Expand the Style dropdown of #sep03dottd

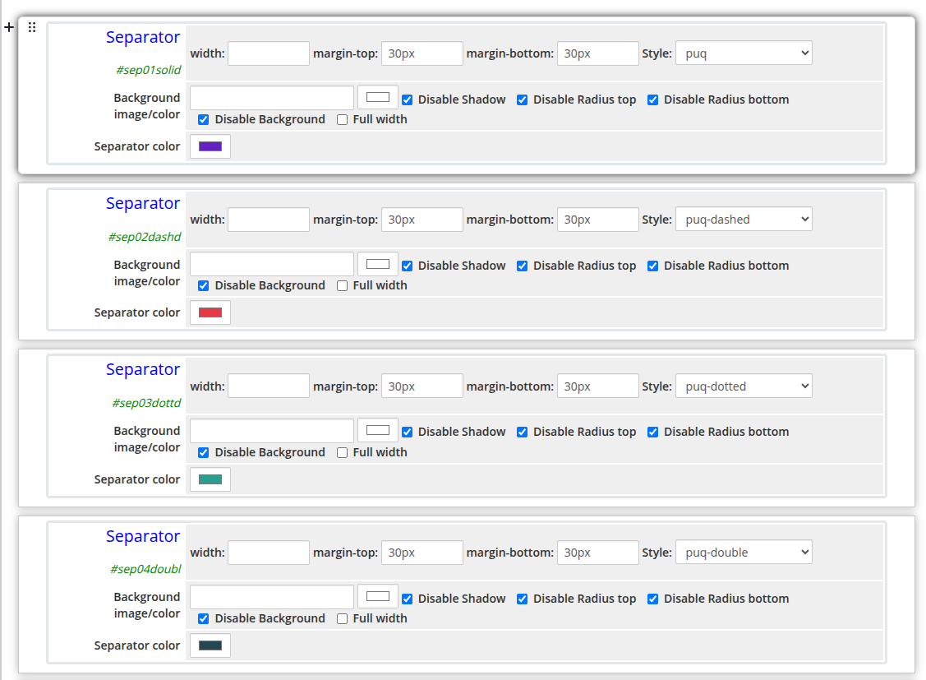[744, 385]
